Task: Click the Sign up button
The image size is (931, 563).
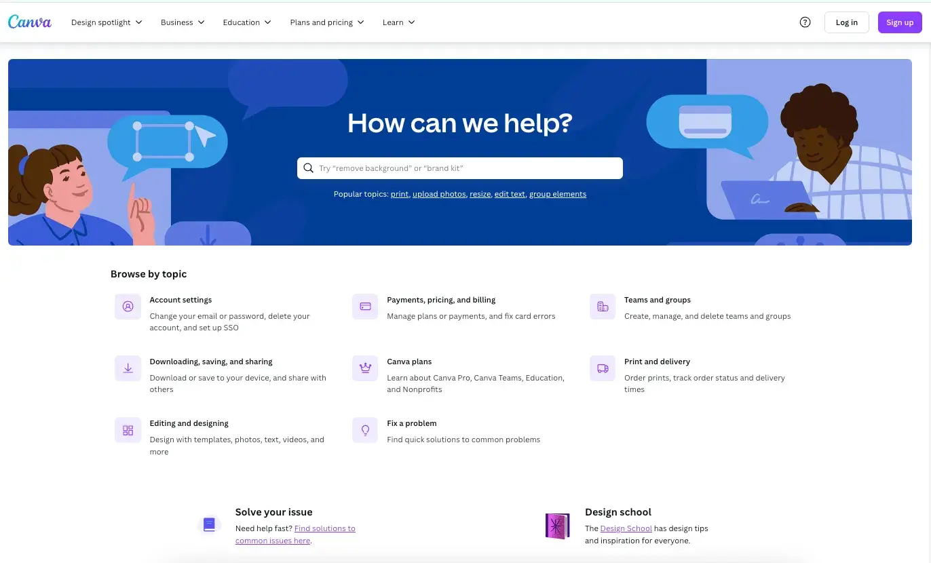Action: (x=899, y=22)
